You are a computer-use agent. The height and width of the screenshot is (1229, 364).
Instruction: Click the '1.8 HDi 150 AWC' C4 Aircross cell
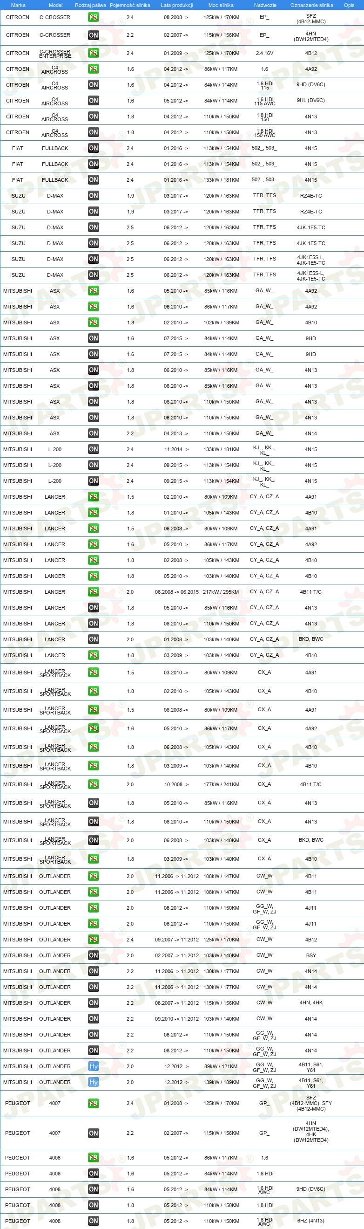point(264,133)
